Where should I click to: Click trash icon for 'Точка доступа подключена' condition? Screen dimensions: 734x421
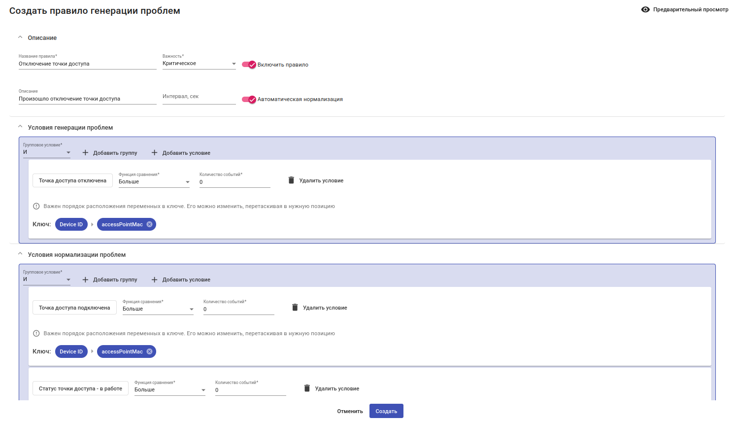click(295, 308)
